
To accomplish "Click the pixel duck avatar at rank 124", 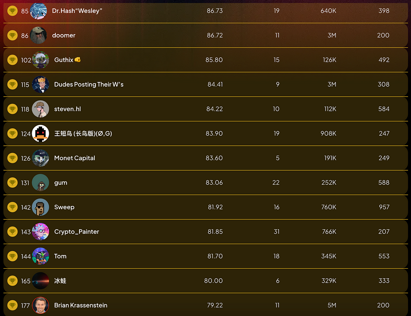I will [x=41, y=133].
